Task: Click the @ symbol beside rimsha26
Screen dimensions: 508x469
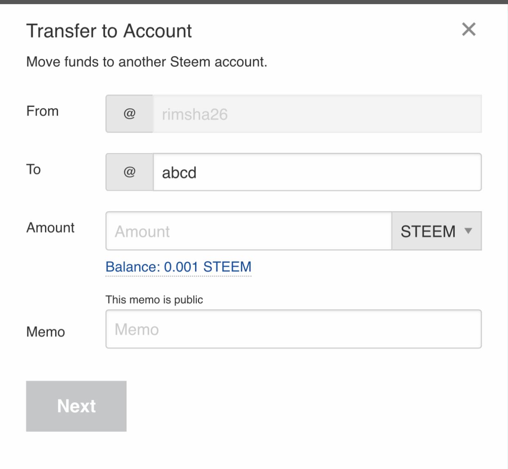Action: (129, 114)
